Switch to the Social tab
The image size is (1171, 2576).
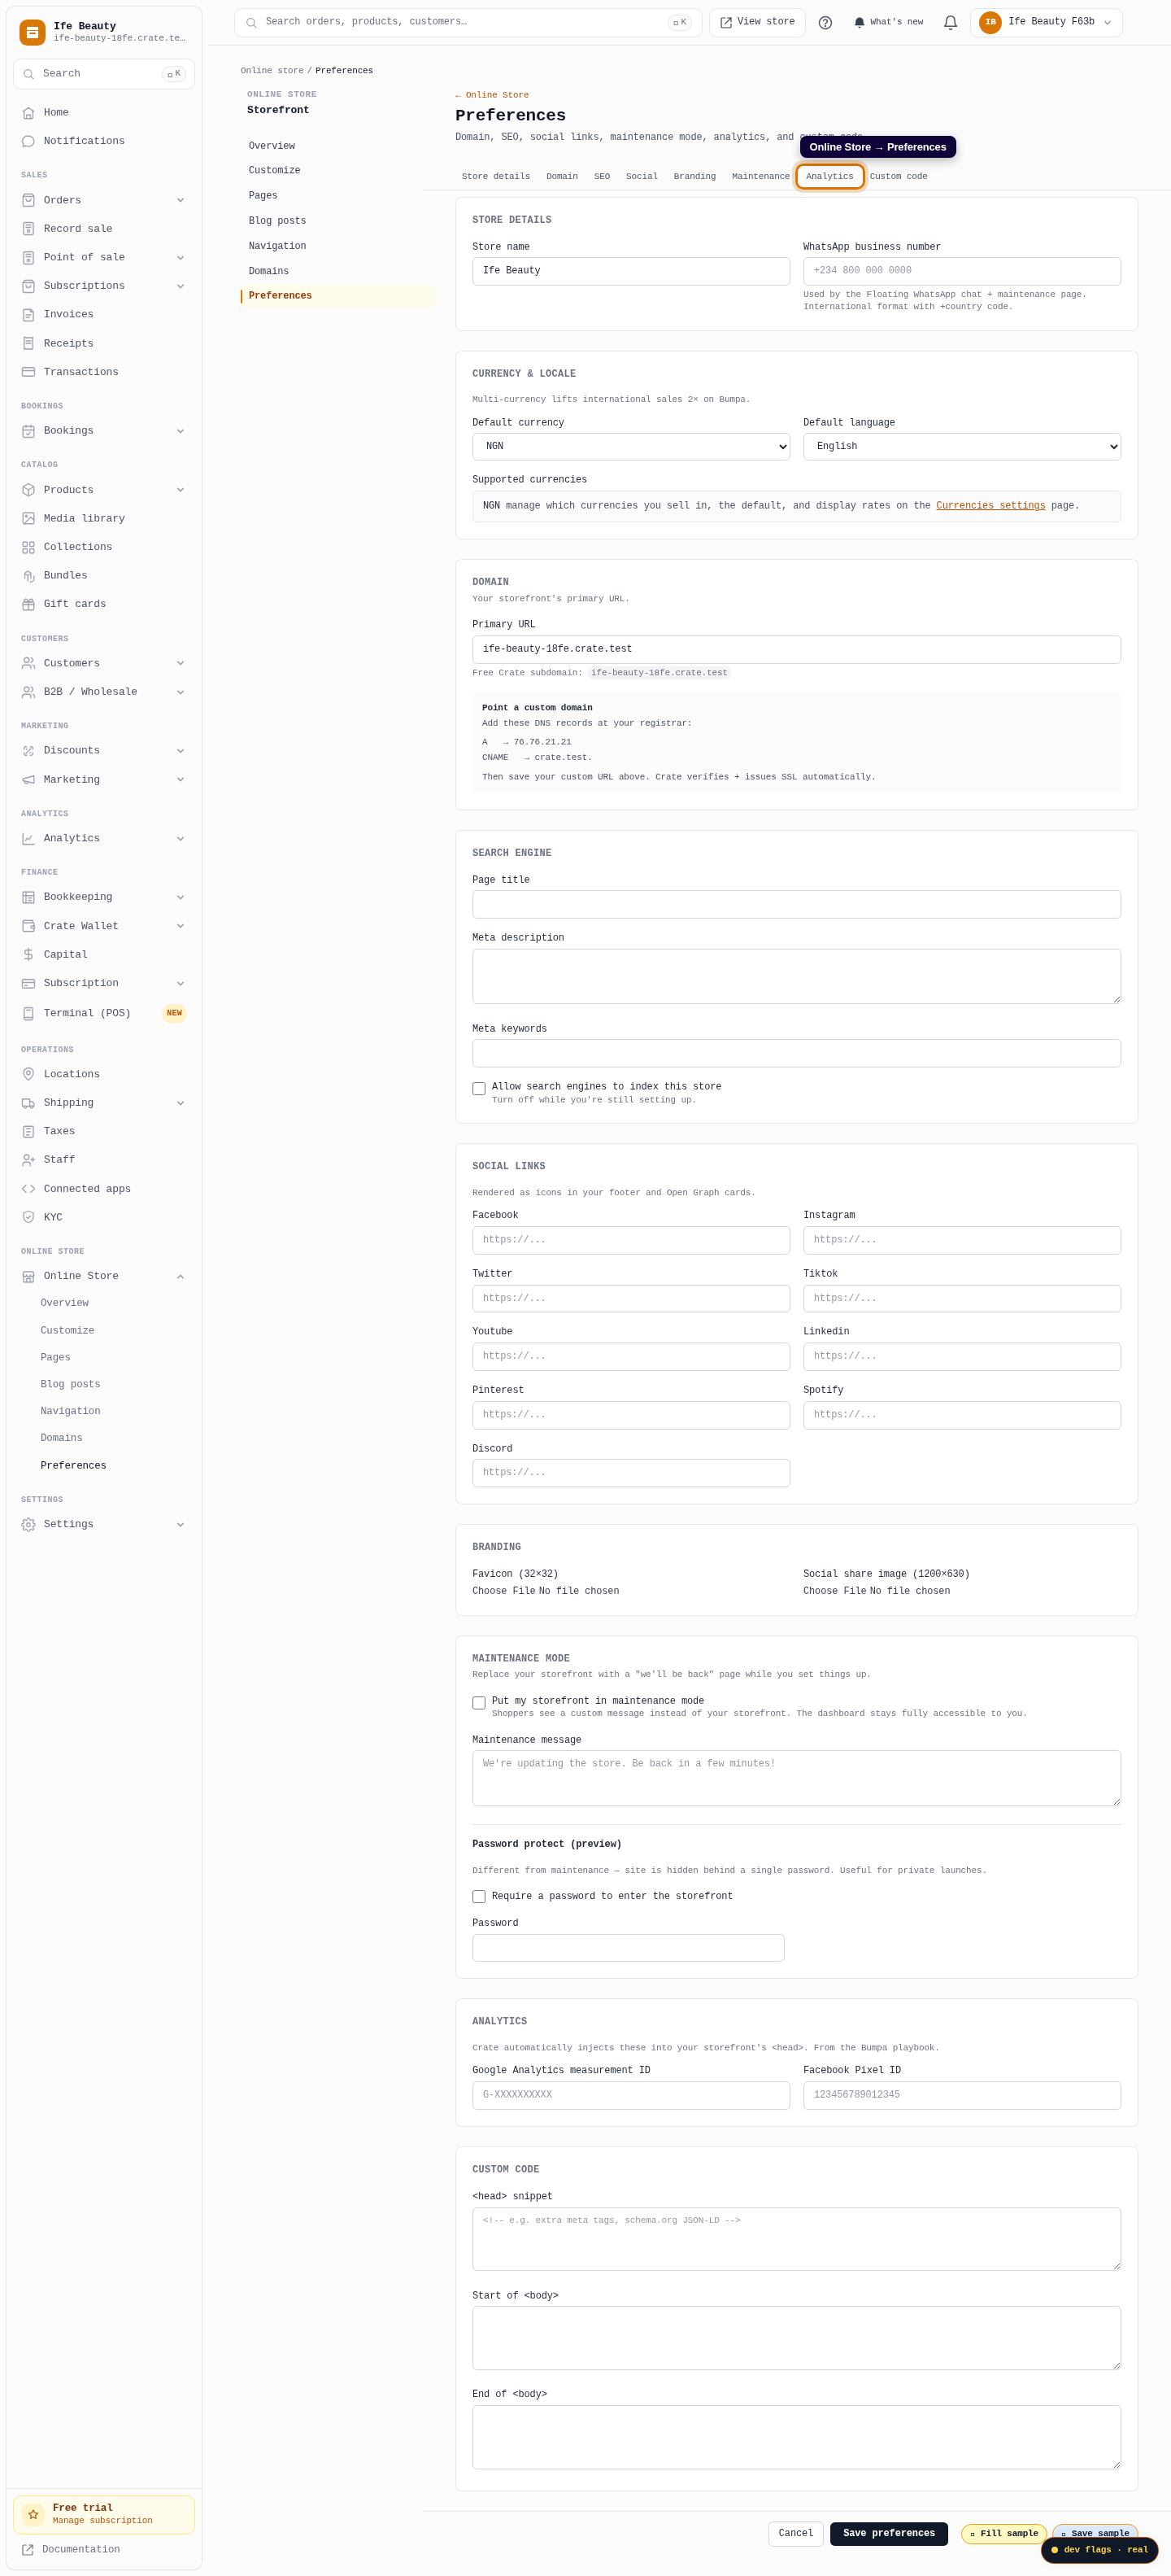pyautogui.click(x=642, y=177)
